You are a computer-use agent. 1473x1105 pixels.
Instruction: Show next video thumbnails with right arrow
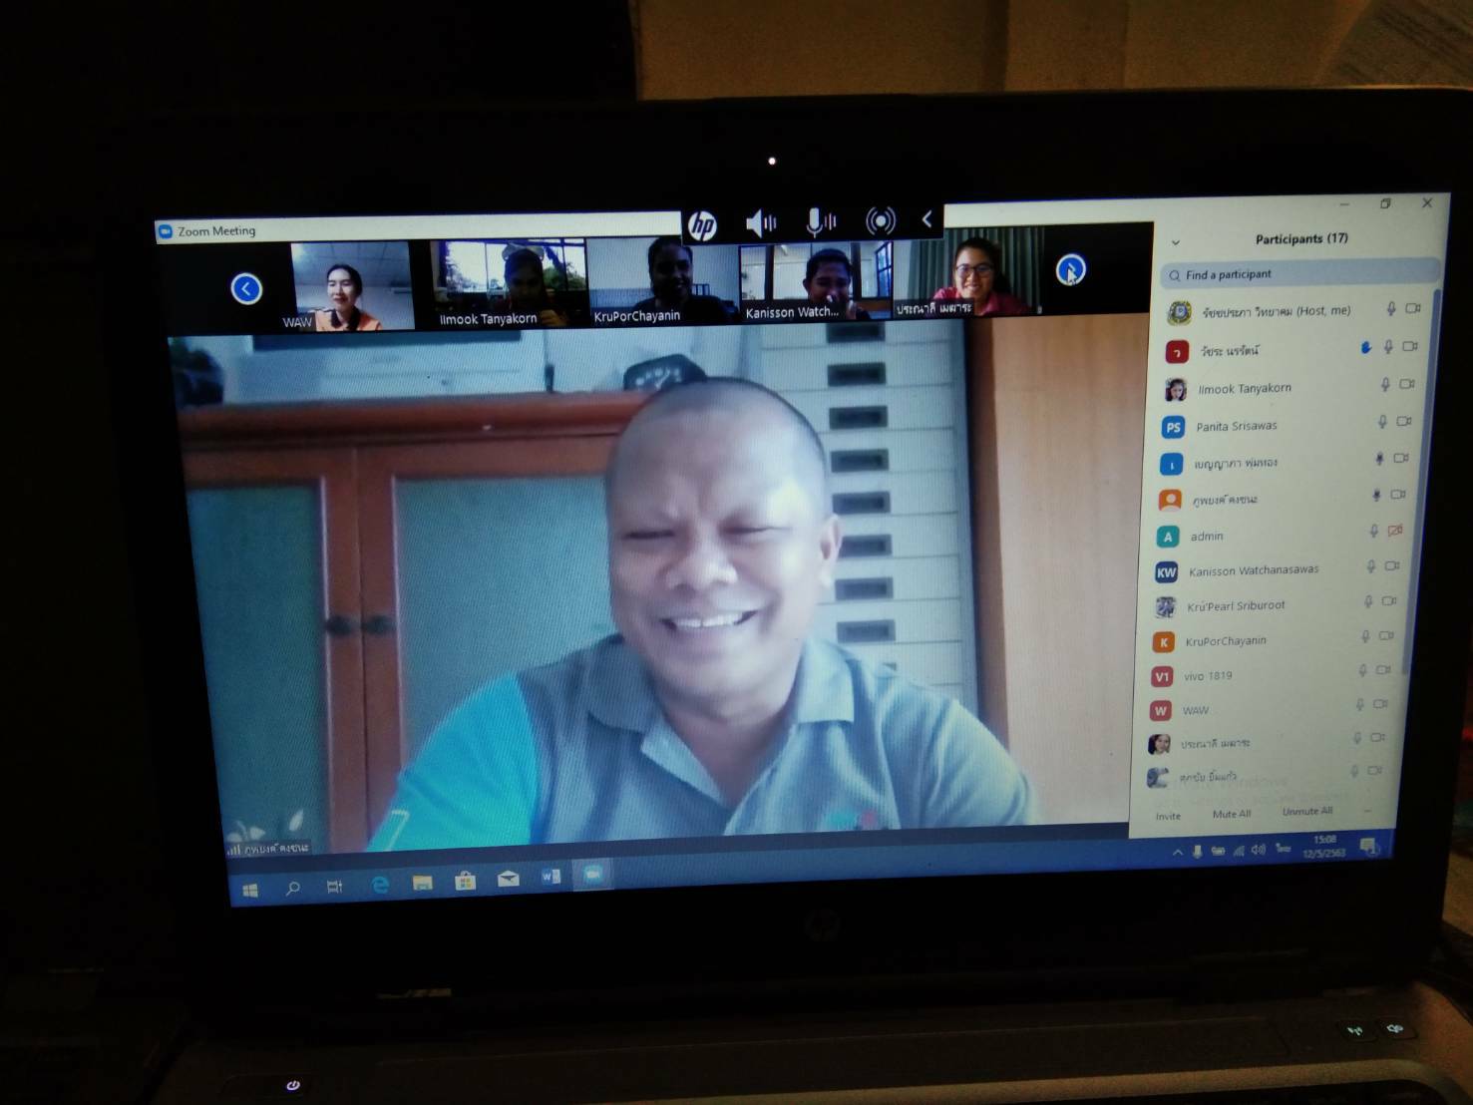point(1070,269)
